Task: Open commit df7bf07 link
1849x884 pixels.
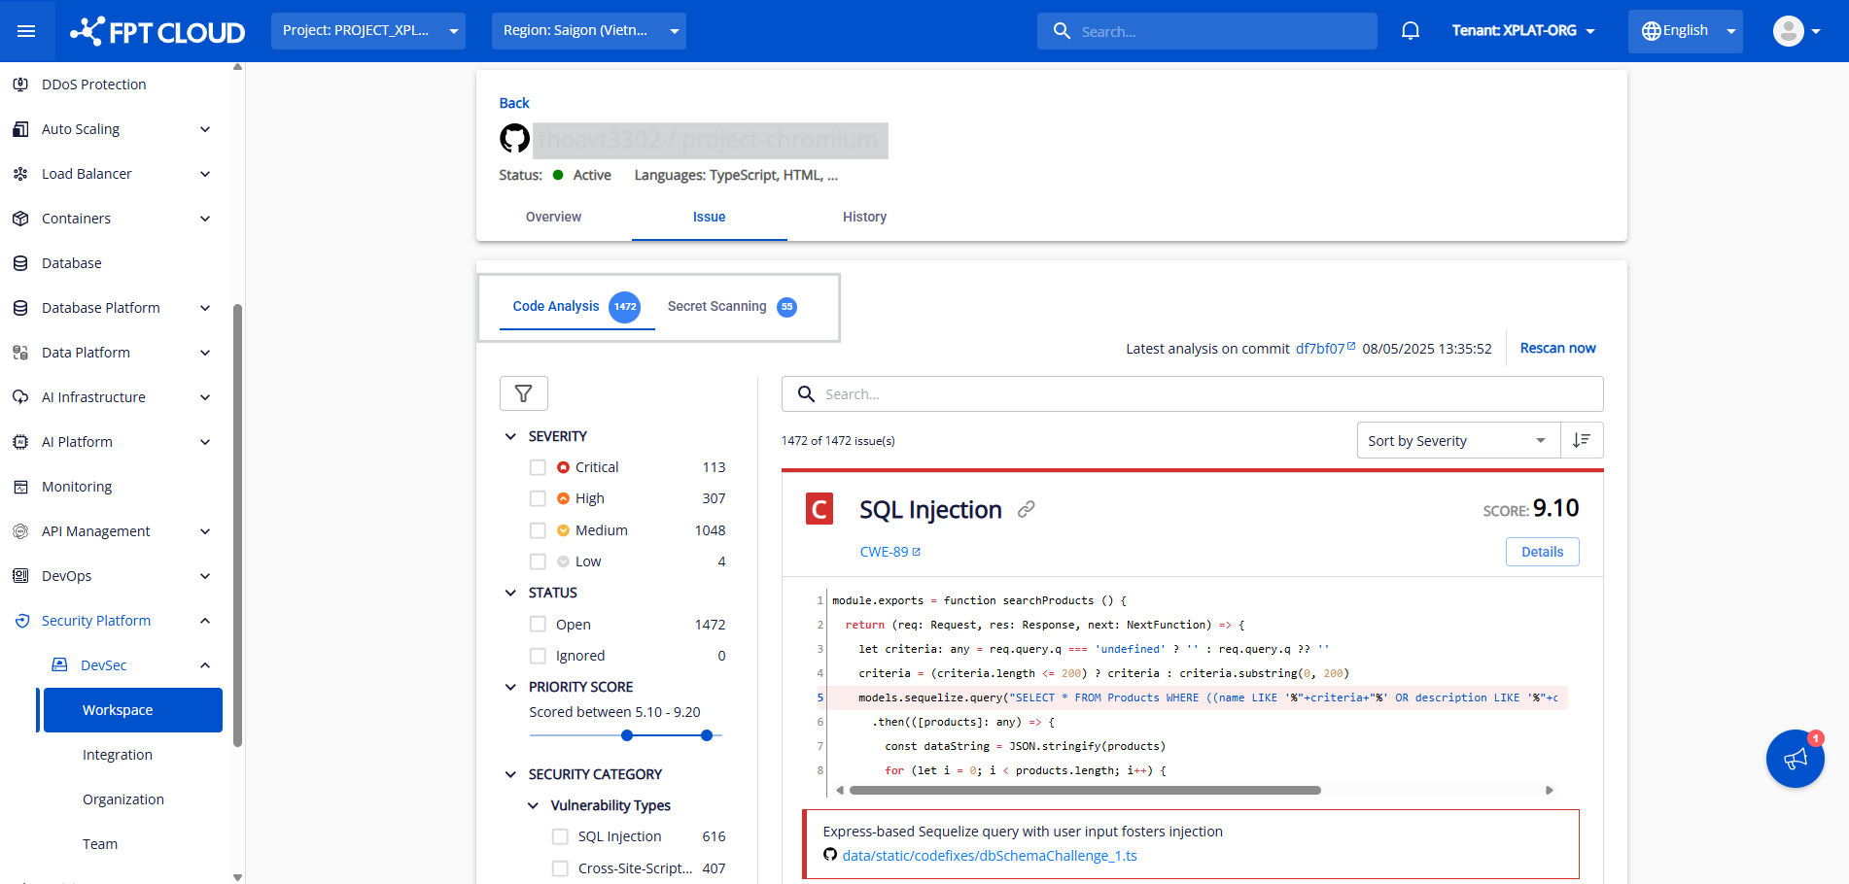Action: click(x=1325, y=349)
